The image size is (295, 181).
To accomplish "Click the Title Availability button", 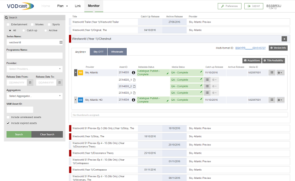I will click(x=273, y=60).
